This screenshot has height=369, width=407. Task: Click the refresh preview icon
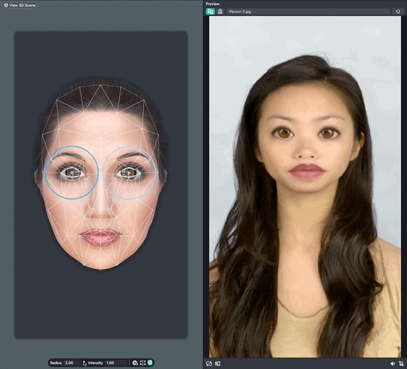coord(398,11)
